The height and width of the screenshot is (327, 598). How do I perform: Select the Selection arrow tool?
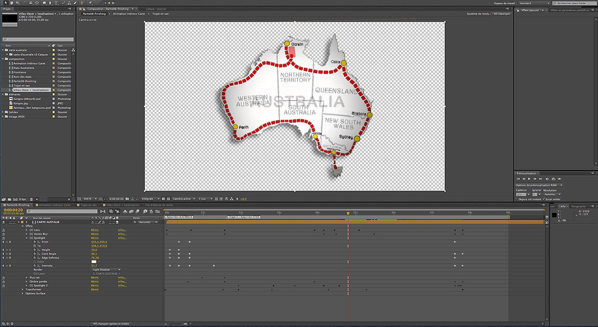(5, 2)
